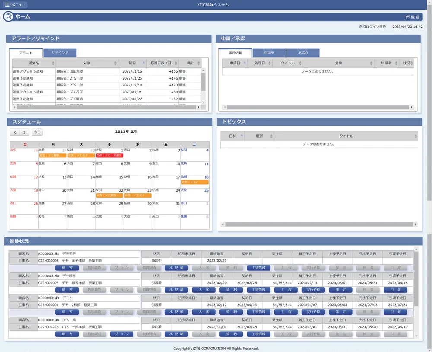This screenshot has height=352, width=432.
Task: Open 工程 for C23-000001 construction
Action: pos(286,312)
